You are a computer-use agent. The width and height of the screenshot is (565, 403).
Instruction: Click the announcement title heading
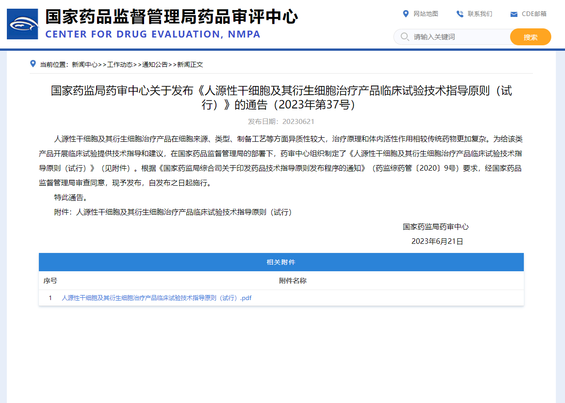pyautogui.click(x=281, y=97)
